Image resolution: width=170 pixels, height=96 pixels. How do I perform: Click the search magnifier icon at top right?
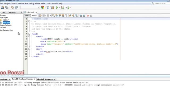point(152,3)
